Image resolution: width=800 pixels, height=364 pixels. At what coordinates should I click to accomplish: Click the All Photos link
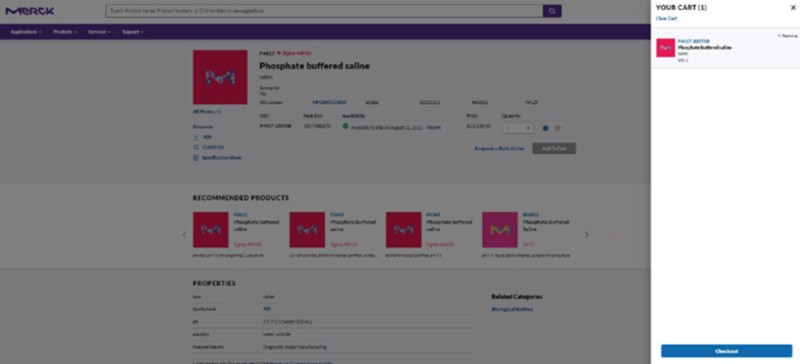tap(206, 111)
